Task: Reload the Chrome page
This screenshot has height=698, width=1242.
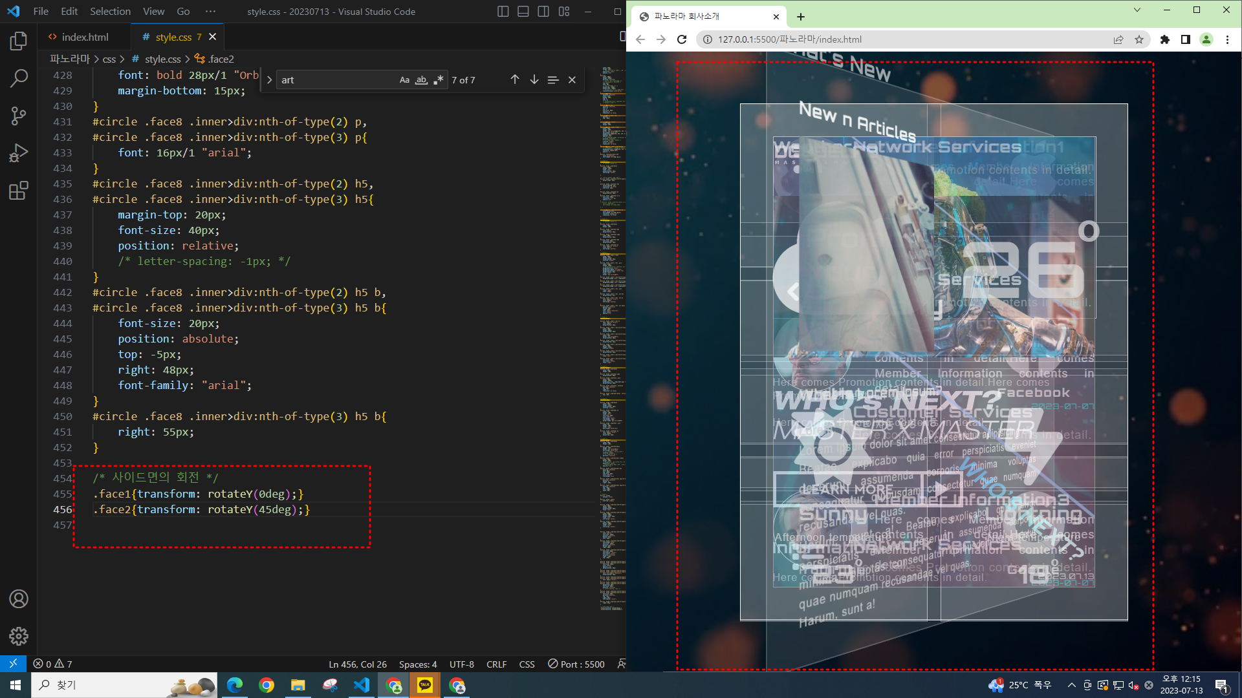Action: (682, 39)
